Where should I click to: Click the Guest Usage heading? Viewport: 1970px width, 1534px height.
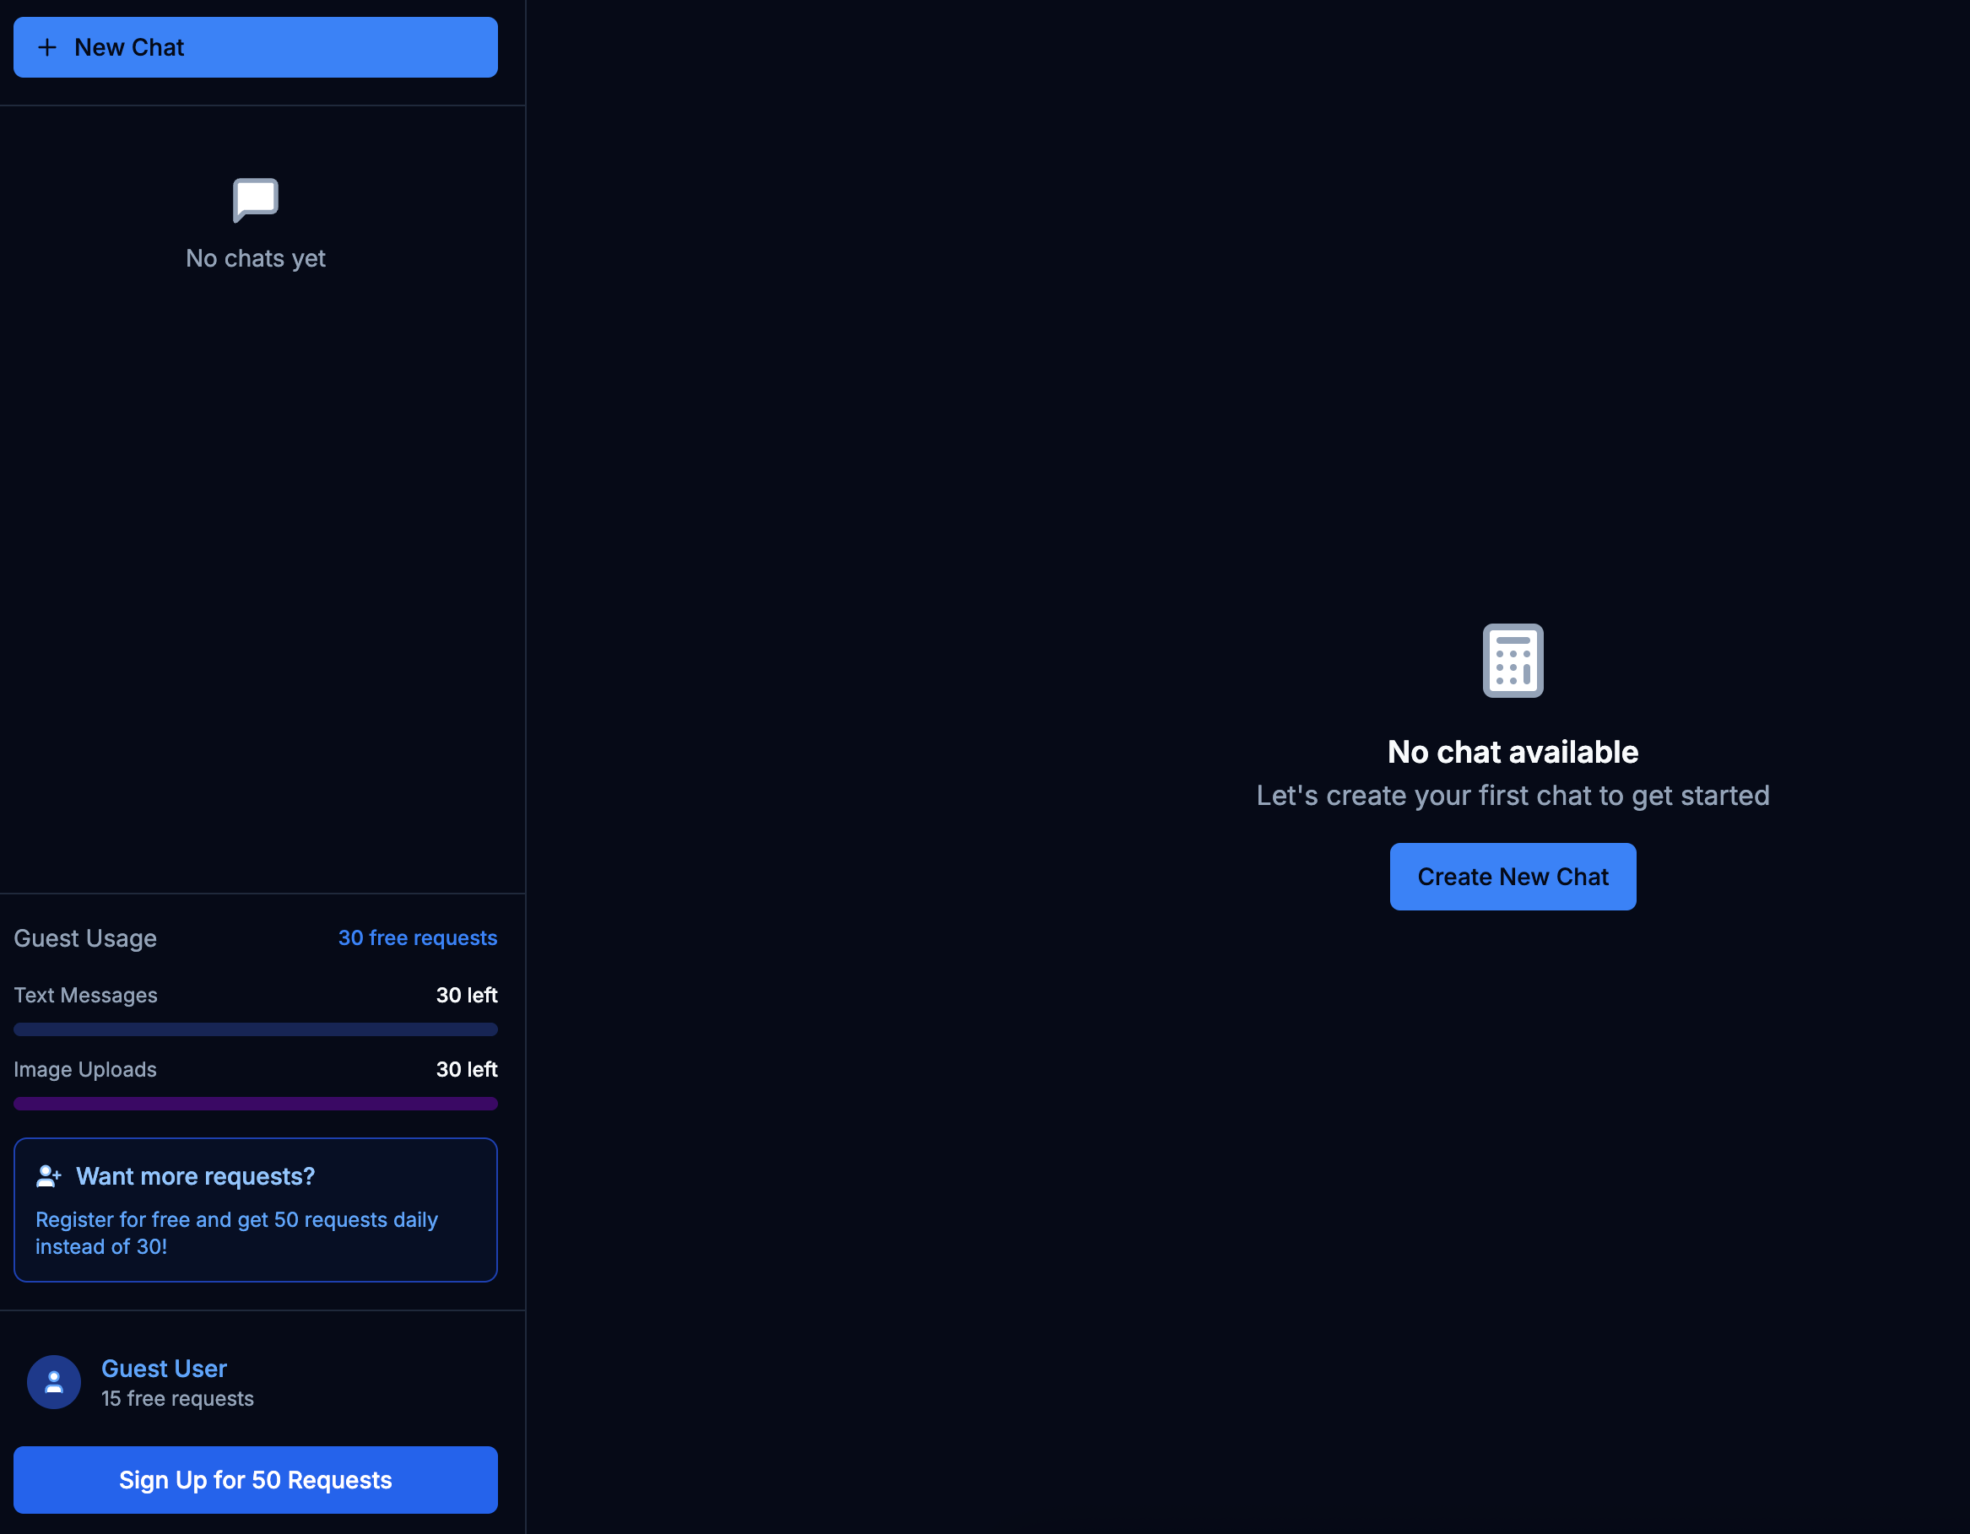coord(84,939)
